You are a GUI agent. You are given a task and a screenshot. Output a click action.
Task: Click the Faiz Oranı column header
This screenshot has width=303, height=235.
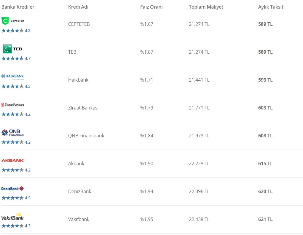point(151,7)
